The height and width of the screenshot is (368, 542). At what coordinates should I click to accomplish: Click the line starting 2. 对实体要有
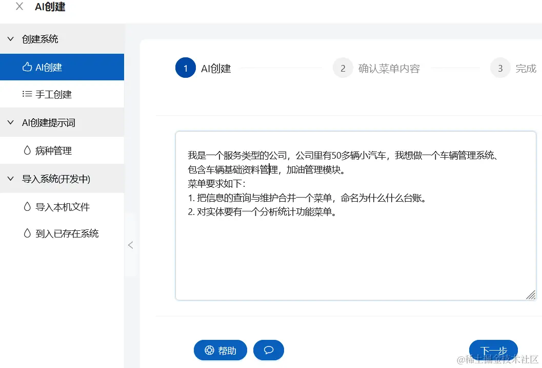click(x=262, y=212)
